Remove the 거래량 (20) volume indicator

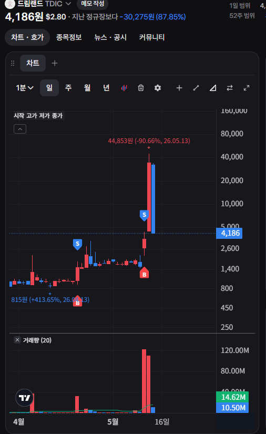click(x=17, y=340)
